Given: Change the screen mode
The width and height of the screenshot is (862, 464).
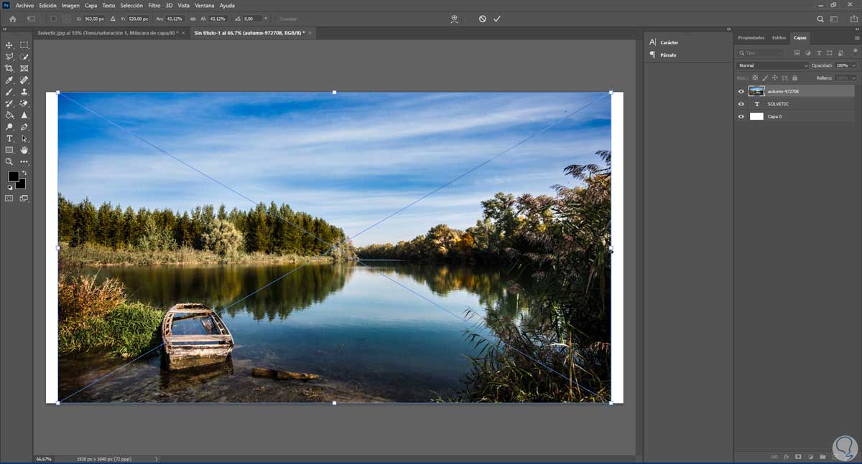Looking at the screenshot, I should (24, 199).
